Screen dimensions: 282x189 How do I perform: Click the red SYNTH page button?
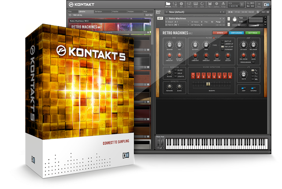point(220,33)
